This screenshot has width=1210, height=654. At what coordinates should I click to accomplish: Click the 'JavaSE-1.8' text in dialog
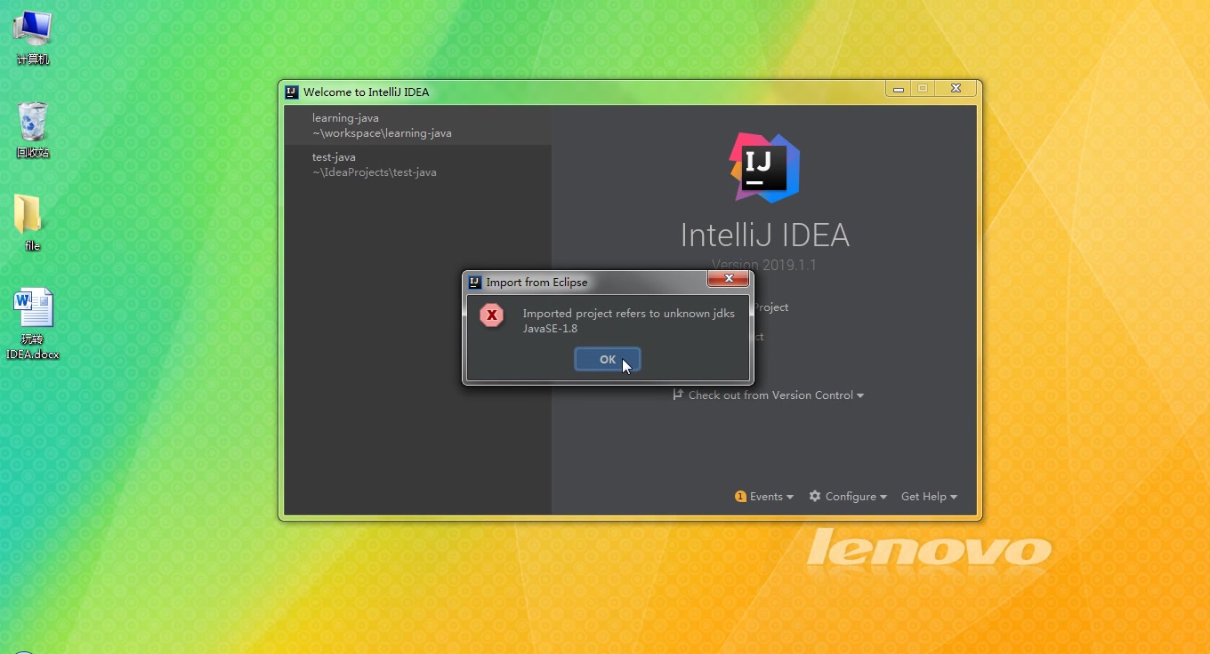(x=550, y=329)
